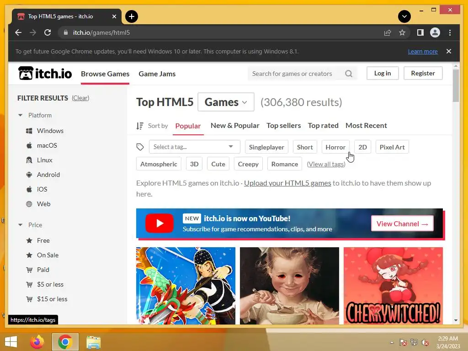Clear the filter results
The width and height of the screenshot is (468, 351).
pos(80,98)
